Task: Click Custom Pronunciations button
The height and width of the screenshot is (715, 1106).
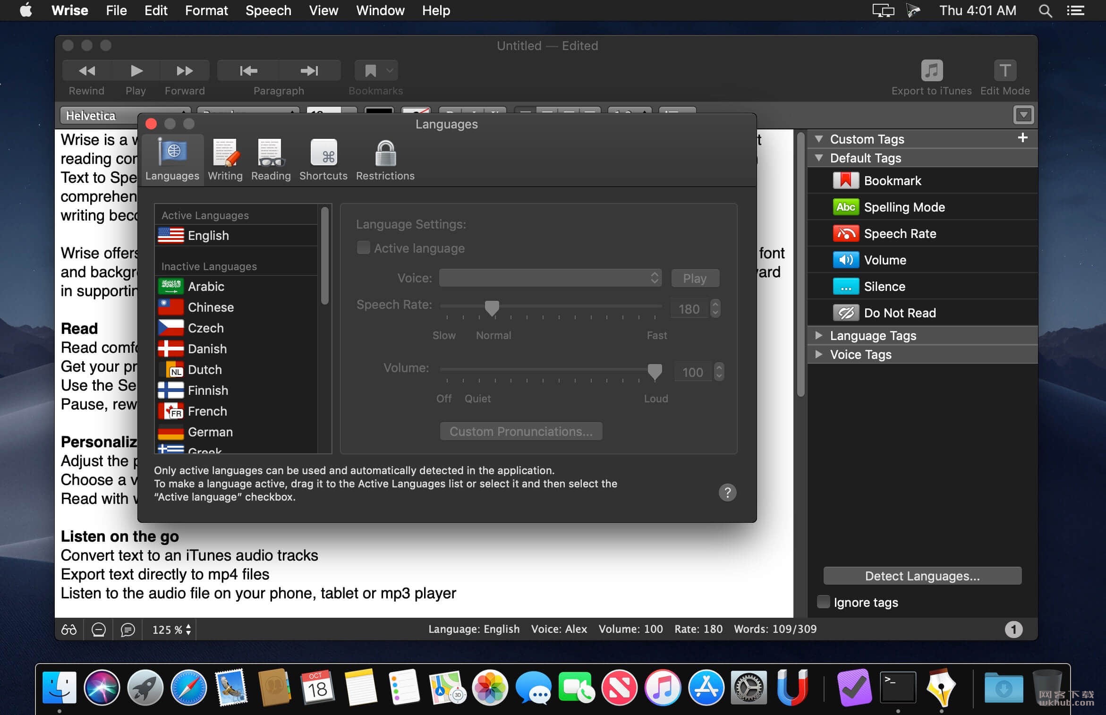Action: (521, 431)
